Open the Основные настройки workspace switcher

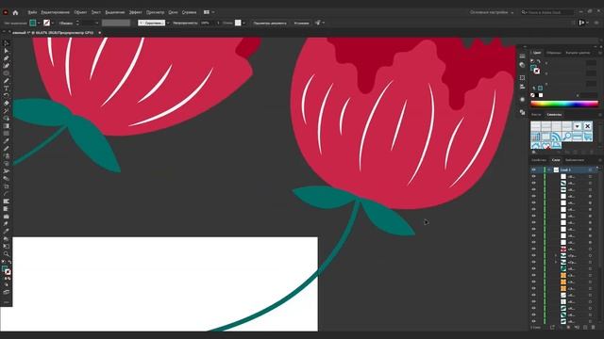click(492, 12)
